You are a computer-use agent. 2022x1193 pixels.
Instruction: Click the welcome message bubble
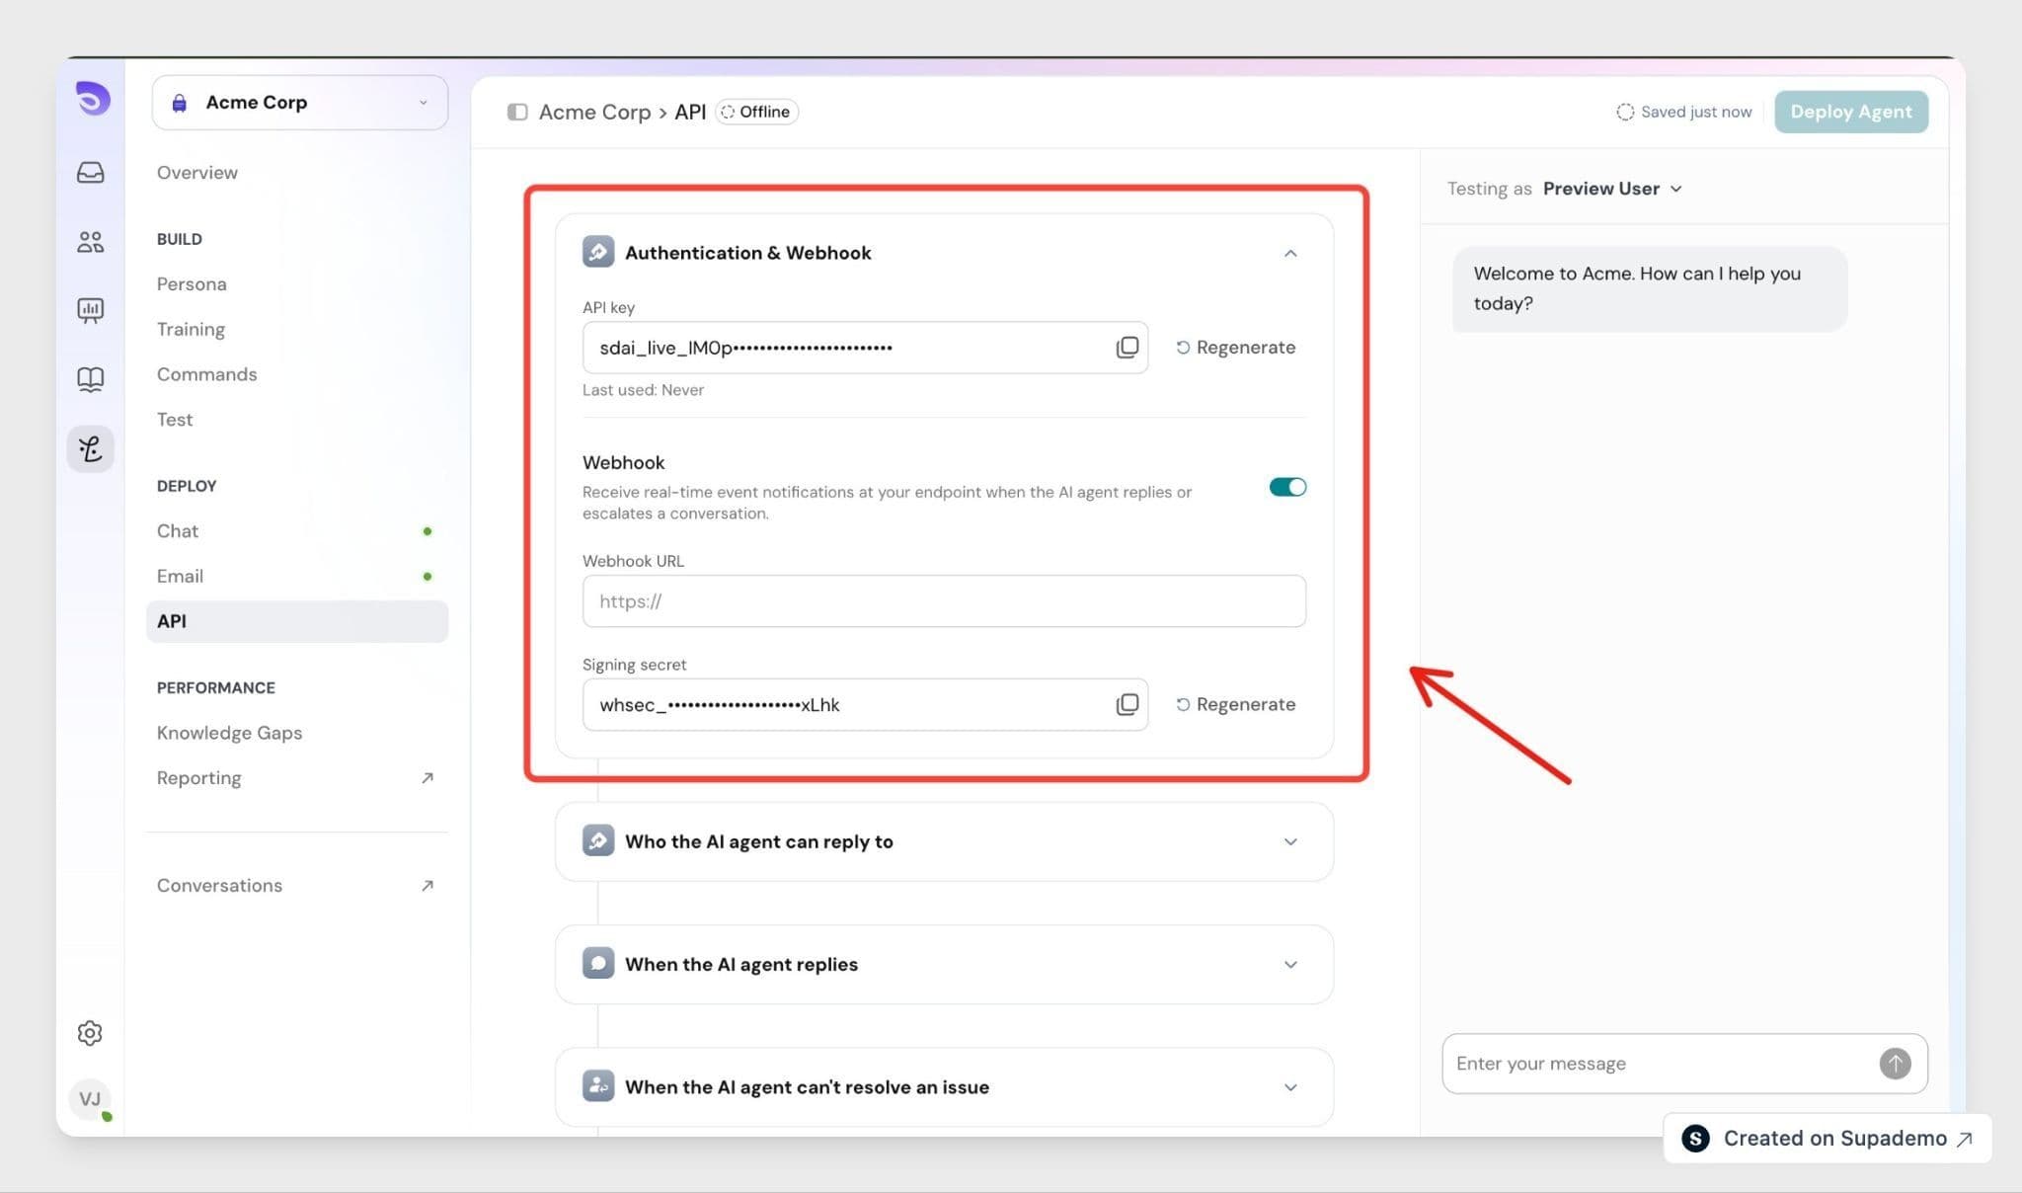click(1650, 288)
